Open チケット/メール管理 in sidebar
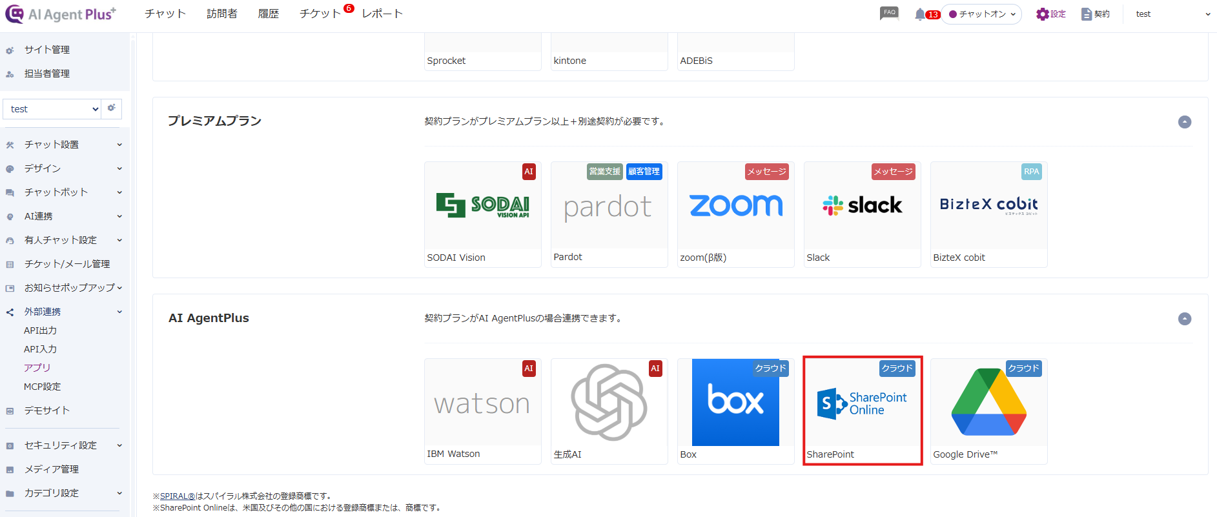 click(67, 264)
